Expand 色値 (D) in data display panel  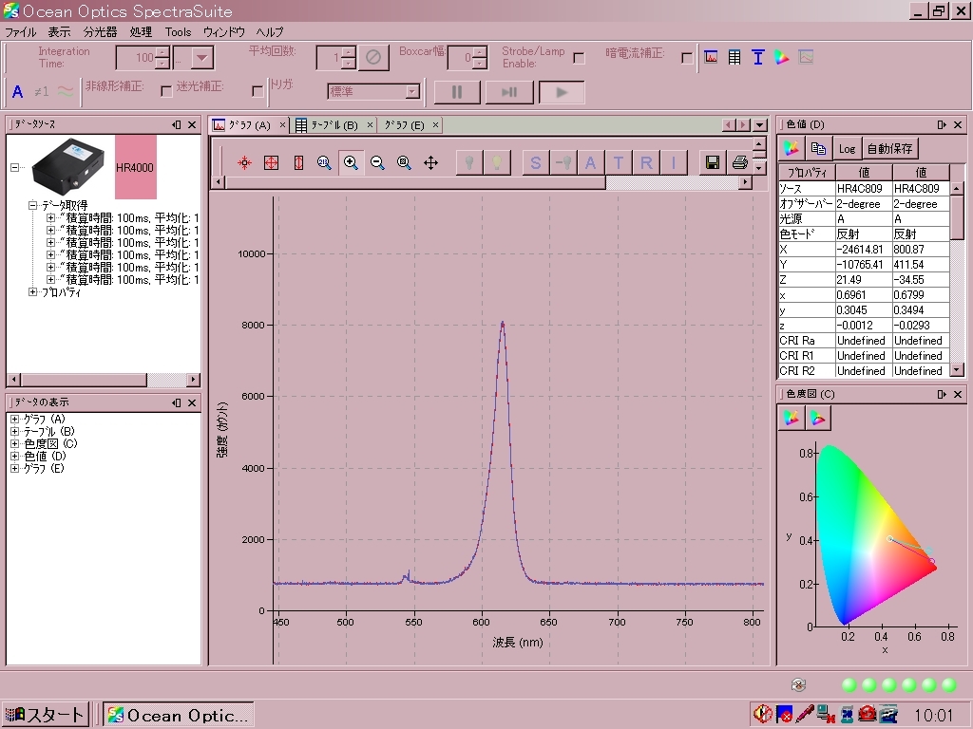pyautogui.click(x=15, y=457)
